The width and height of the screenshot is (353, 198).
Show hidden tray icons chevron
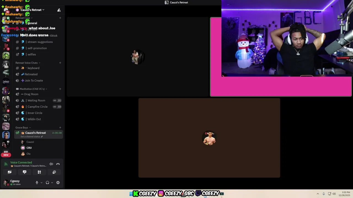coord(318,194)
